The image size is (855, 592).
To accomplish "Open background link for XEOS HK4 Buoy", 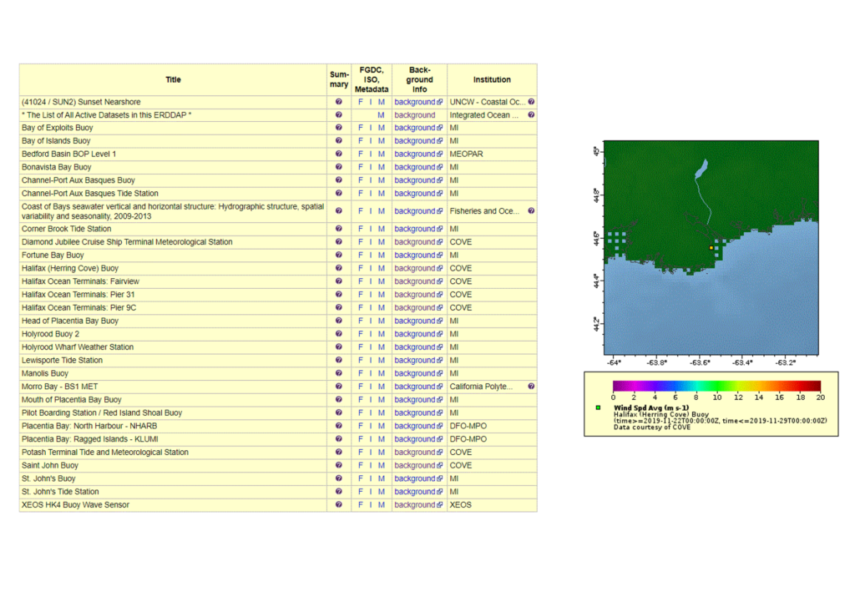I will (x=418, y=505).
